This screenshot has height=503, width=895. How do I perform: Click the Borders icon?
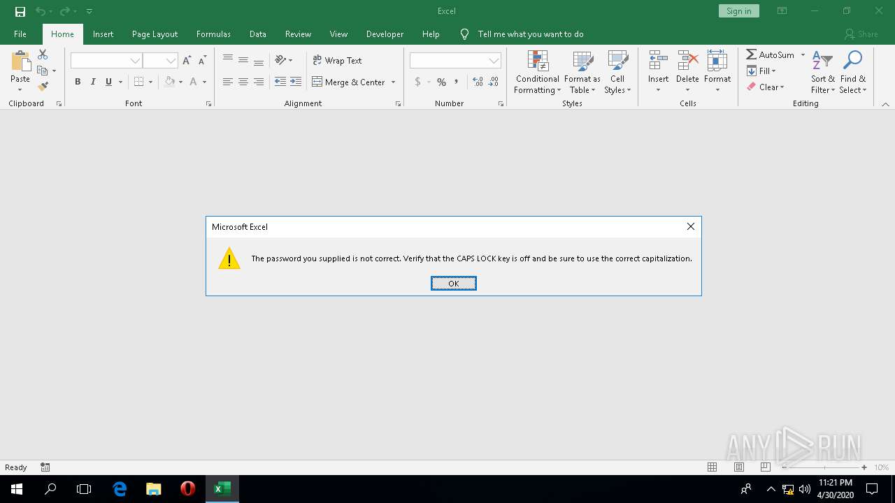click(x=138, y=82)
